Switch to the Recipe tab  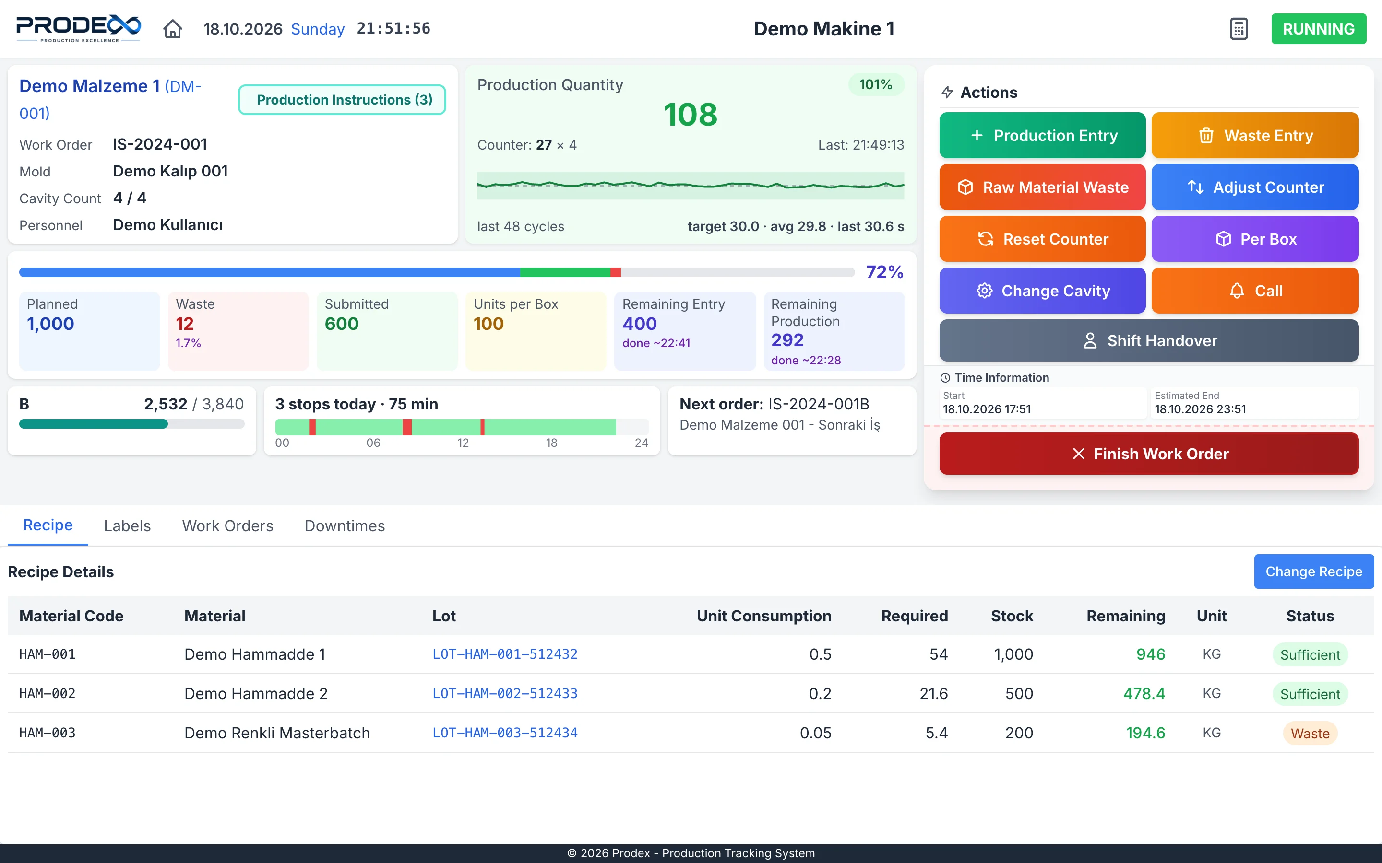coord(48,525)
